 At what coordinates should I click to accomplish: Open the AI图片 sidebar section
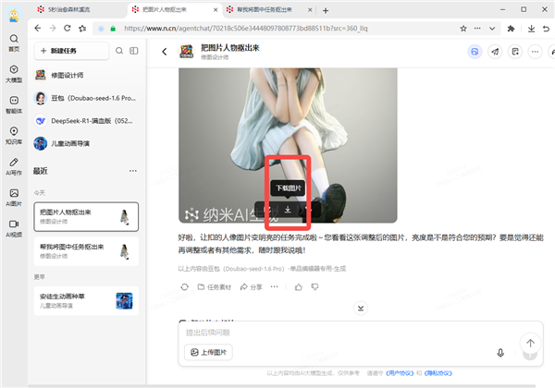(14, 193)
